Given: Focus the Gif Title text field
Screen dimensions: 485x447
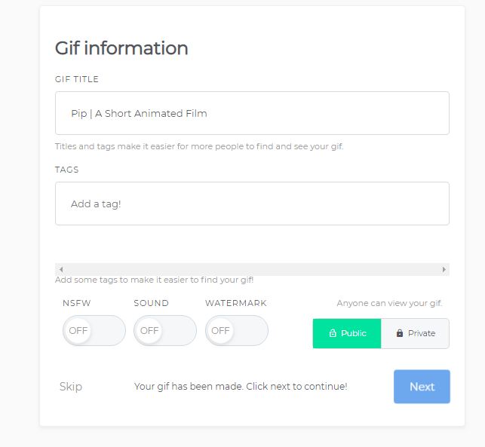Looking at the screenshot, I should 252,113.
